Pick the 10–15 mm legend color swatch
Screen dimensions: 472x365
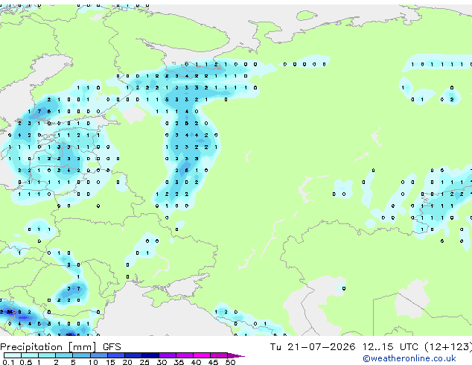(x=98, y=355)
